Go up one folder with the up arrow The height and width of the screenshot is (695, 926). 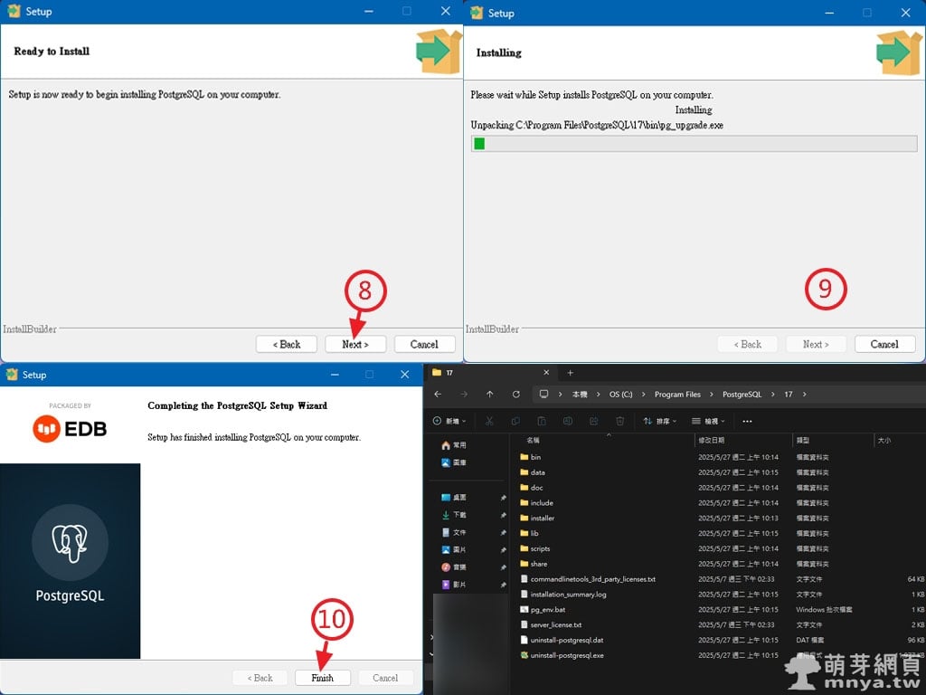click(489, 395)
